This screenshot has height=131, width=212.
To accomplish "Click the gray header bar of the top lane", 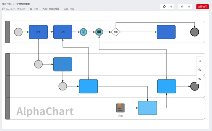I will pyautogui.click(x=8, y=32).
